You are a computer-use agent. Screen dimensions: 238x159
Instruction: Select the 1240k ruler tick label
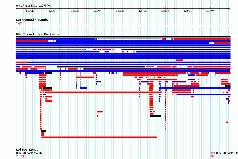click(143, 11)
